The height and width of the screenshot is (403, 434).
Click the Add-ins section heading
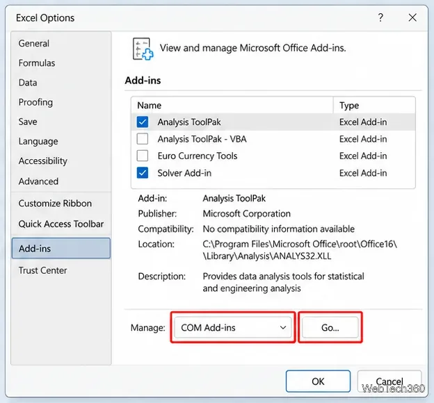pos(143,81)
